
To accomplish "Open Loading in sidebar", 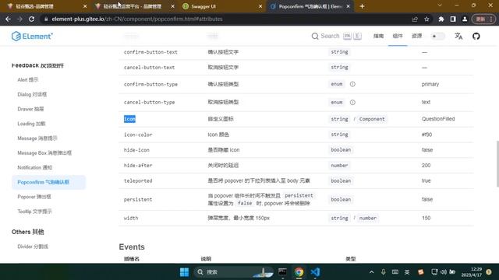I will 31,124.
